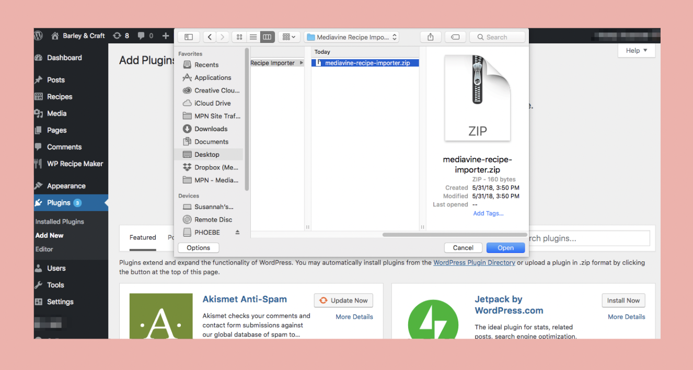Open Add New plugins submenu
The width and height of the screenshot is (693, 370).
49,235
